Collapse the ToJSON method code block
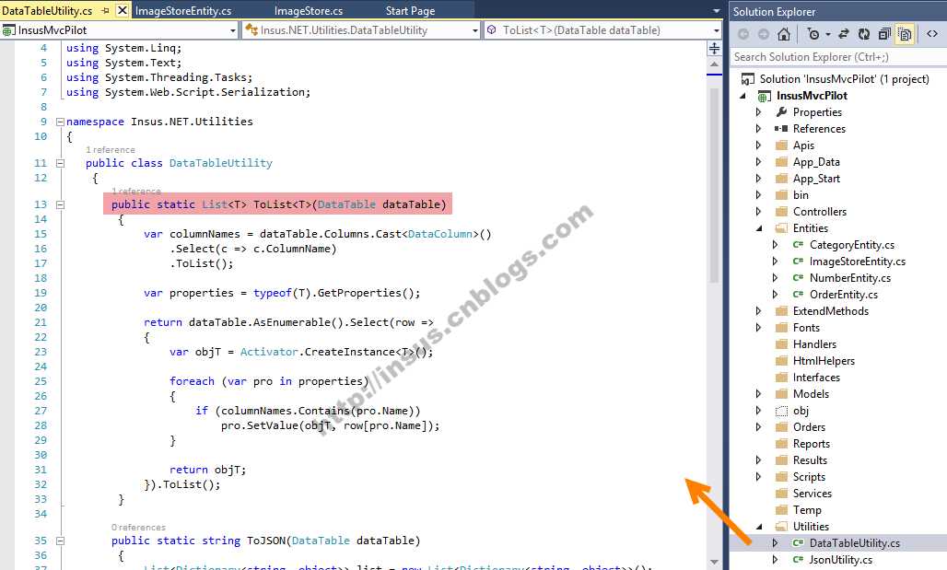947x570 pixels. coord(60,541)
